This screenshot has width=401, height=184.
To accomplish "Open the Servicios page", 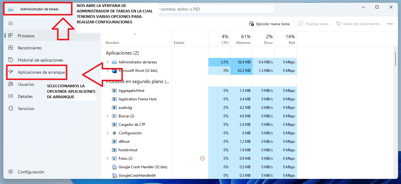I will [26, 109].
